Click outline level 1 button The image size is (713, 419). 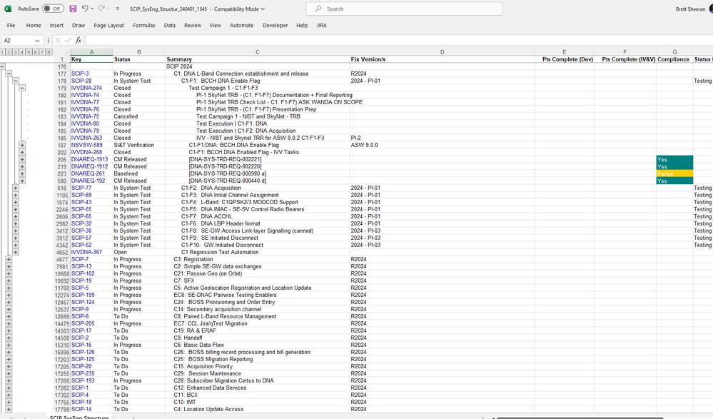(2, 52)
